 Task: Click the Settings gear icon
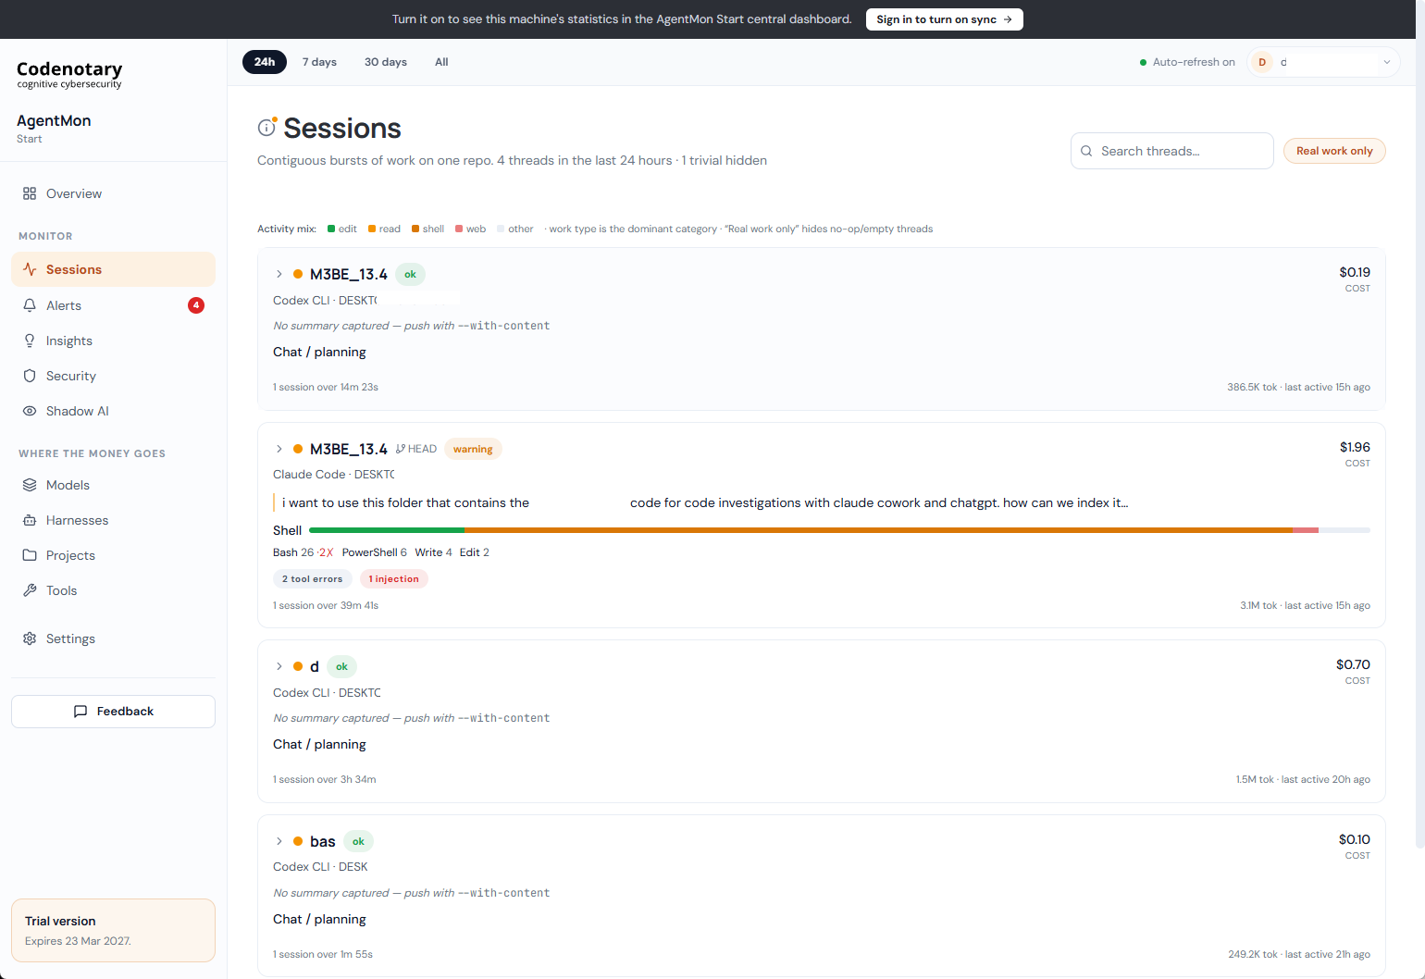[x=30, y=638]
